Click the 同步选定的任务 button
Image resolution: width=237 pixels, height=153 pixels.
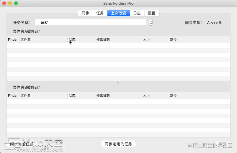(x=118, y=144)
